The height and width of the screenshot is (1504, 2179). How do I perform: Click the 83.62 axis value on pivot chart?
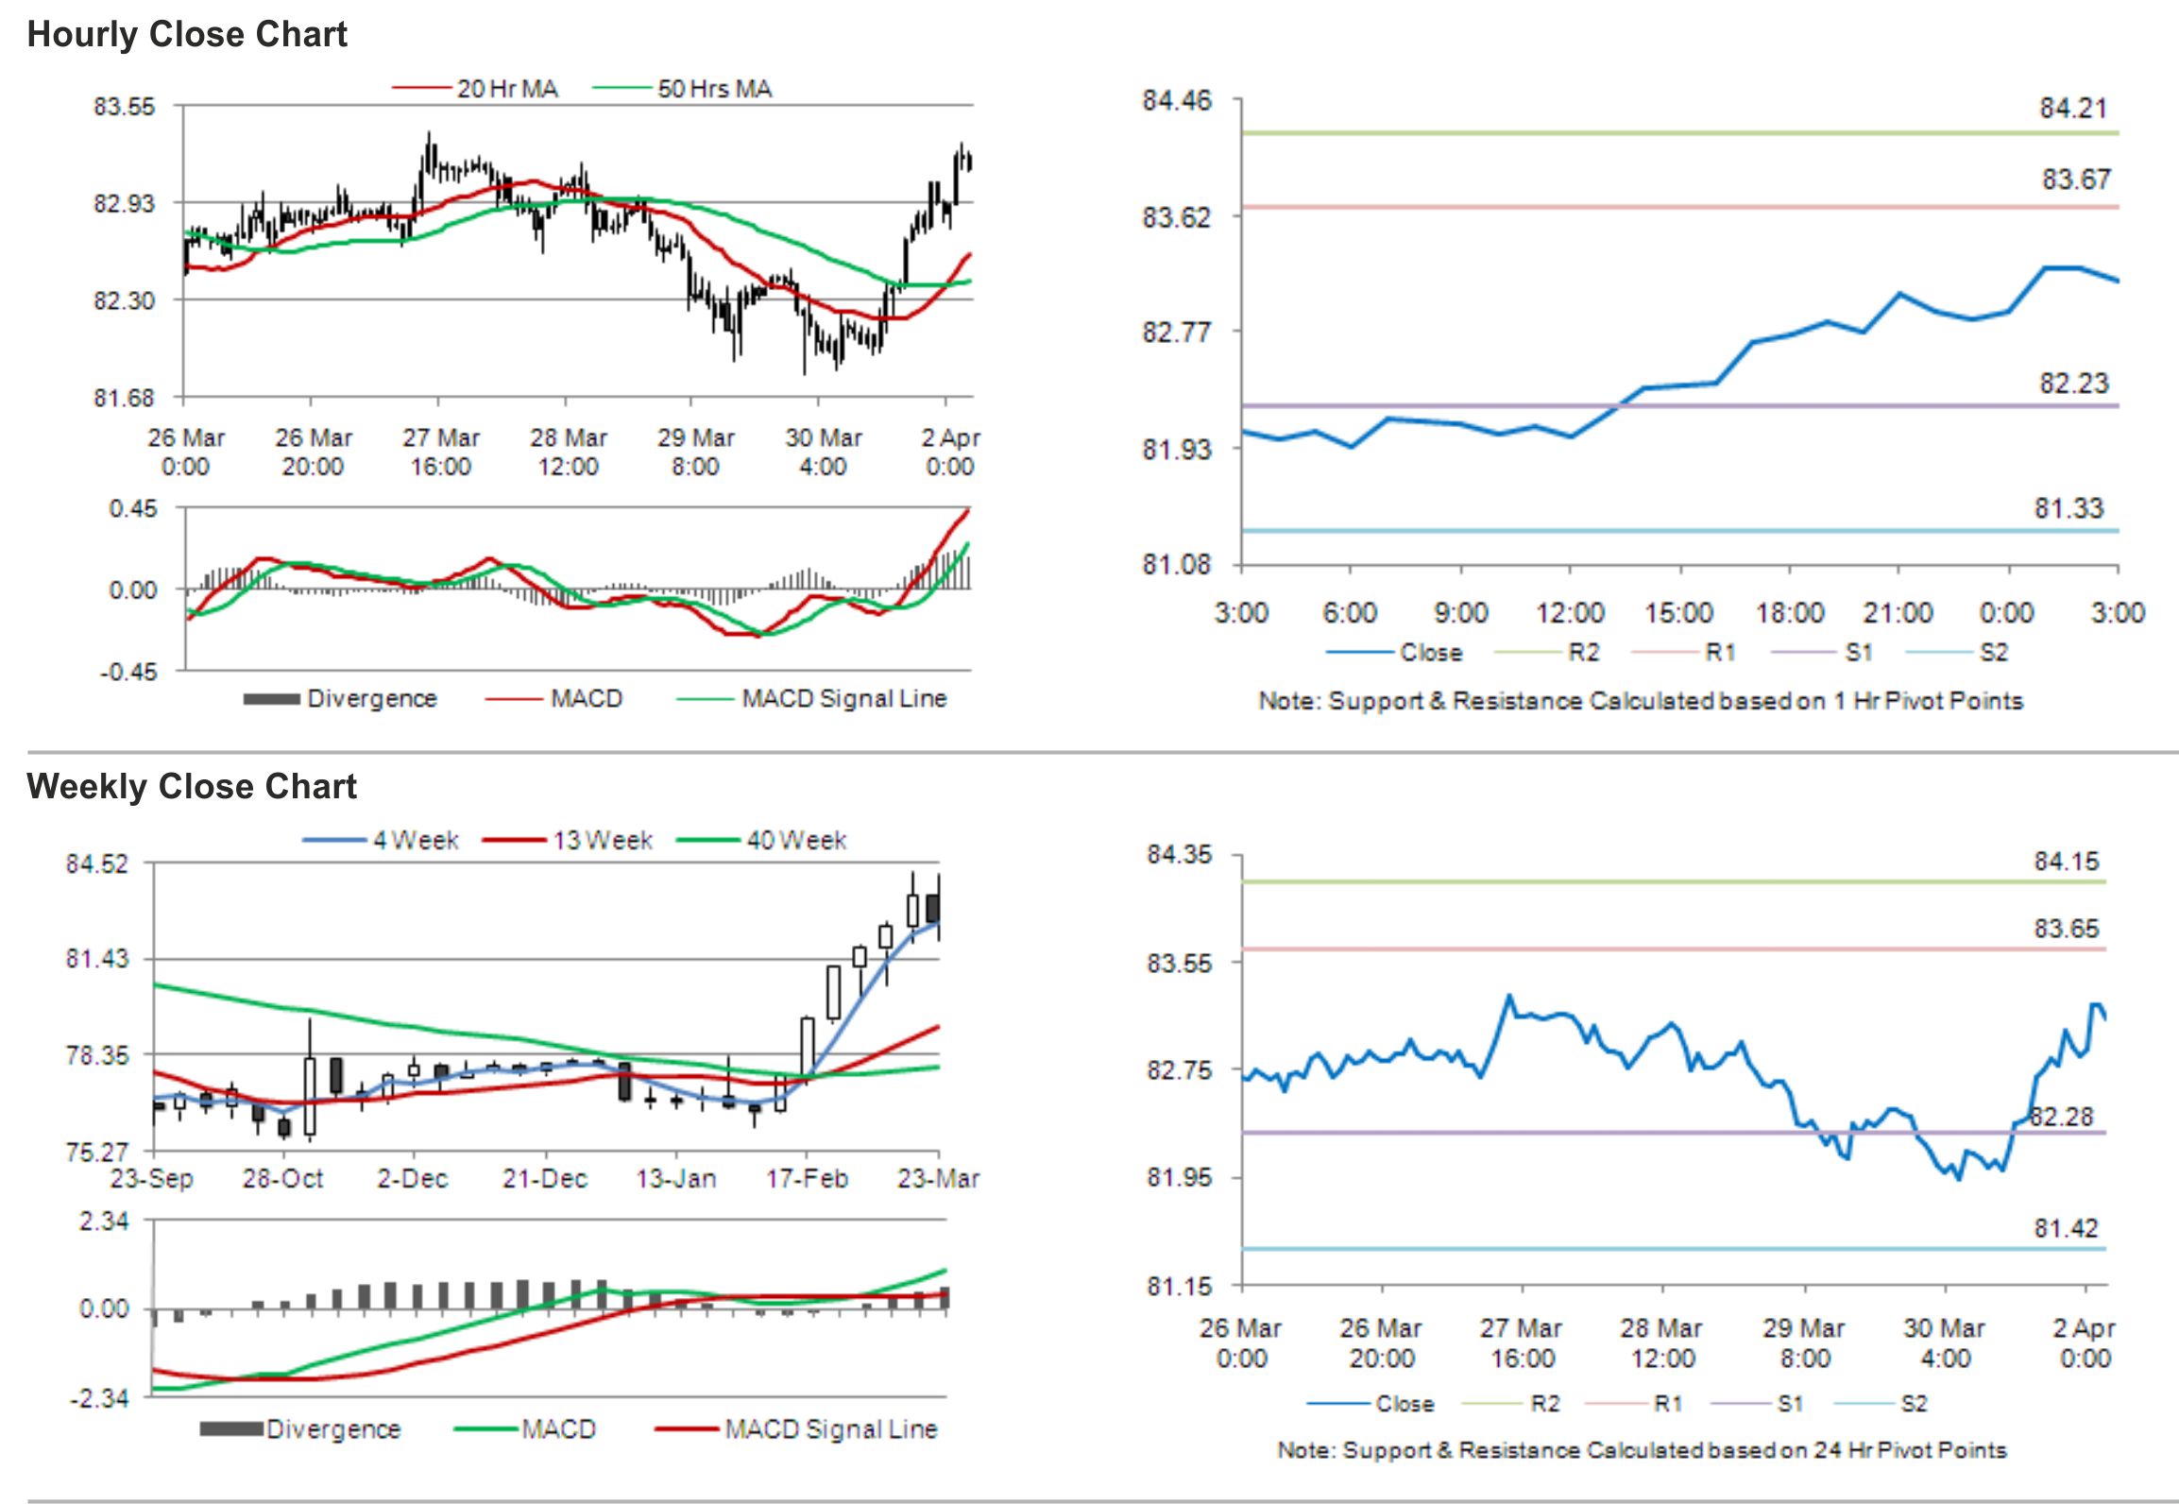click(1177, 217)
